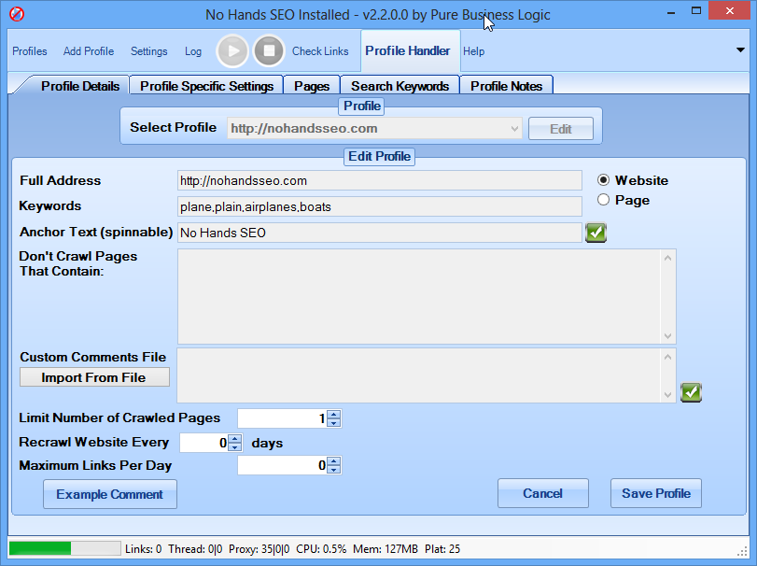Increase the Maximum Links Per Day value
The width and height of the screenshot is (757, 566).
pyautogui.click(x=334, y=460)
